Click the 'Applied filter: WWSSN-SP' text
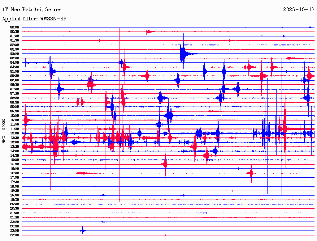The image size is (317, 241). [34, 19]
